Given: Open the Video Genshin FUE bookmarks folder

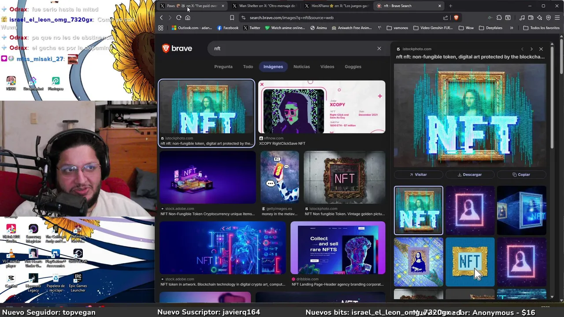Looking at the screenshot, I should coord(433,28).
